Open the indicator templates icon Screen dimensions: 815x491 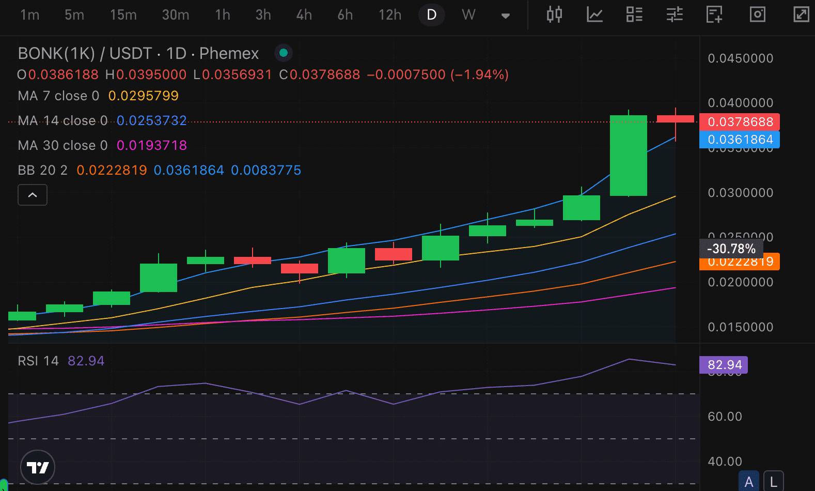(x=634, y=14)
